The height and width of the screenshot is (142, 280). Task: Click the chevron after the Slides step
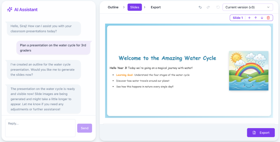click(145, 7)
